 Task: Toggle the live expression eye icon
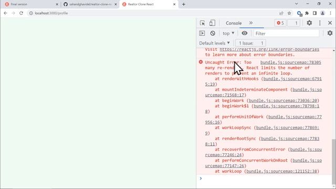245,33
